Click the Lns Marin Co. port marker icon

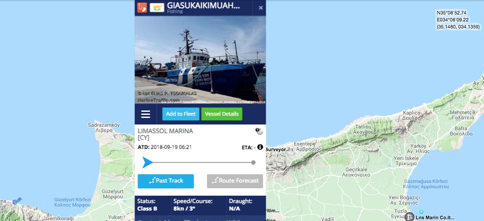(x=410, y=217)
